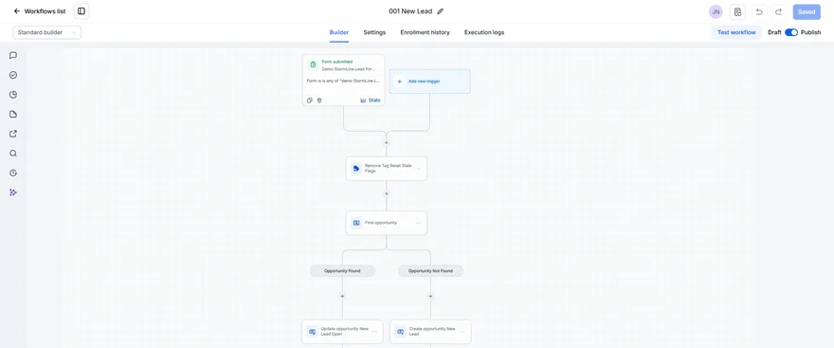Click the Saved button
The height and width of the screenshot is (348, 834).
click(807, 11)
